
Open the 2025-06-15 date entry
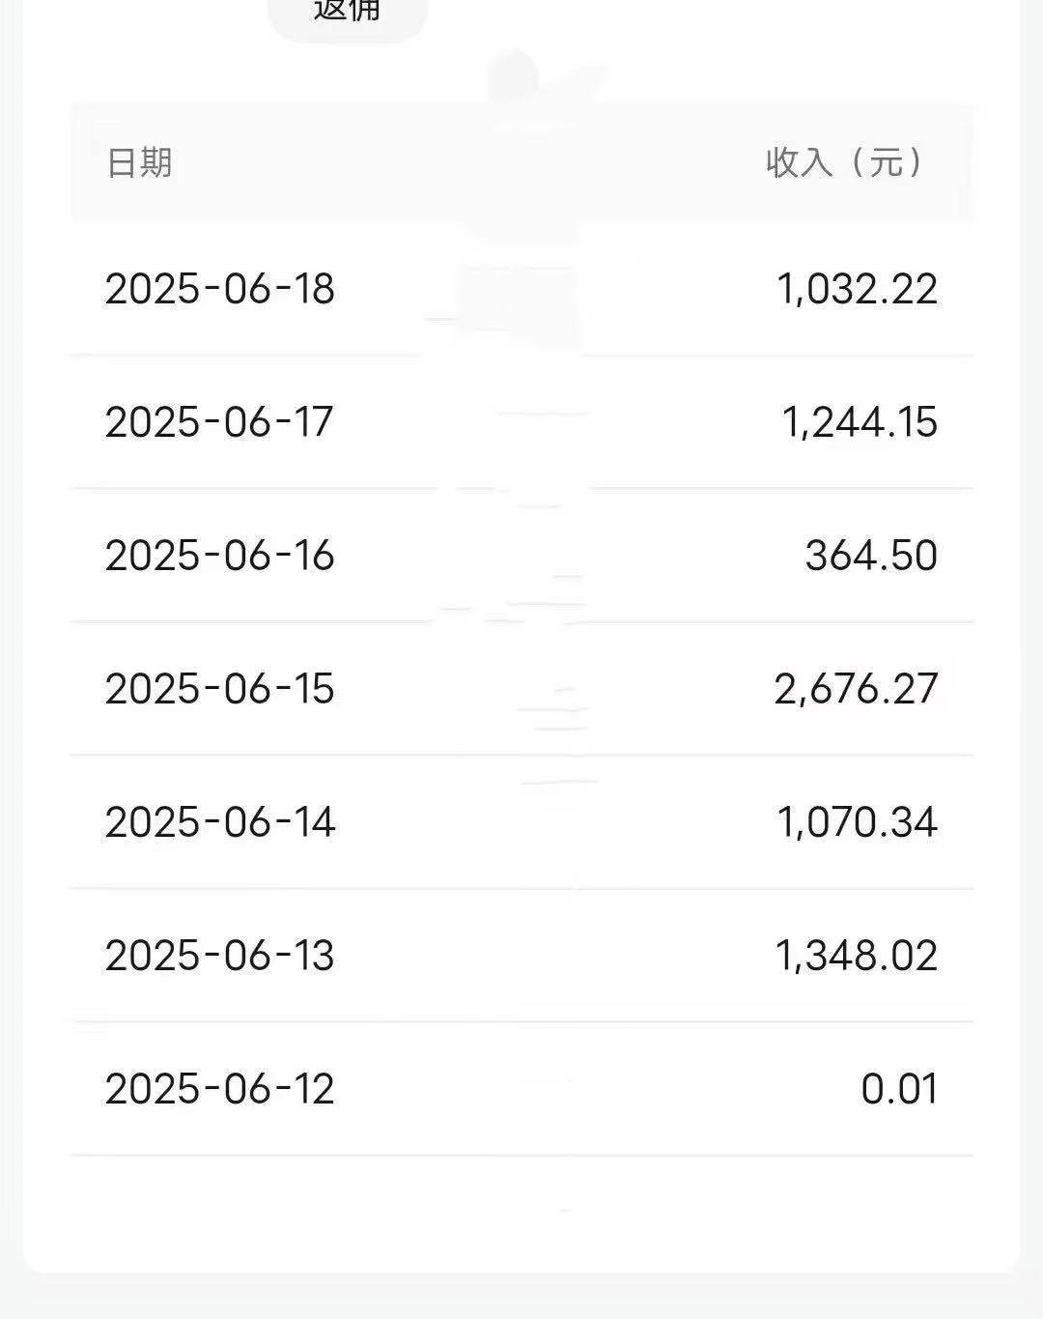(219, 689)
